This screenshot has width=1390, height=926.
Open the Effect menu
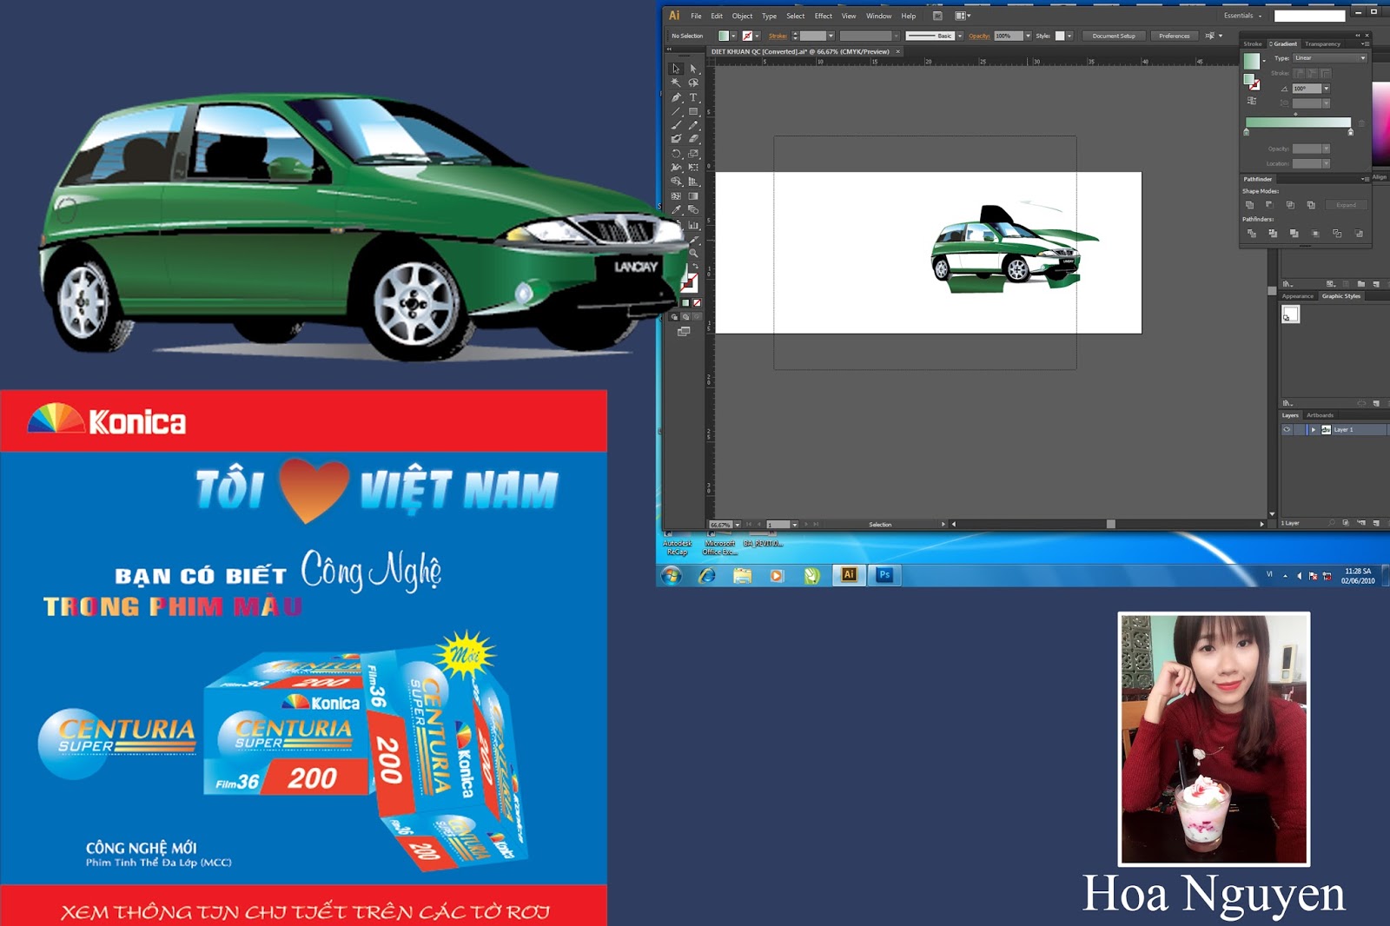point(823,16)
